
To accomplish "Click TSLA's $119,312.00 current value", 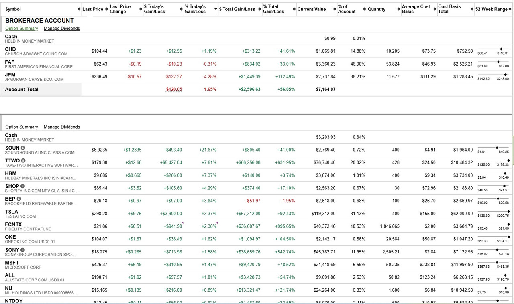I will pos(323,214).
